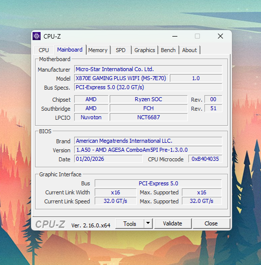Click Graphic Interface Bus PCI-Express 5.0 field
261x265 pixels.
[x=158, y=183]
